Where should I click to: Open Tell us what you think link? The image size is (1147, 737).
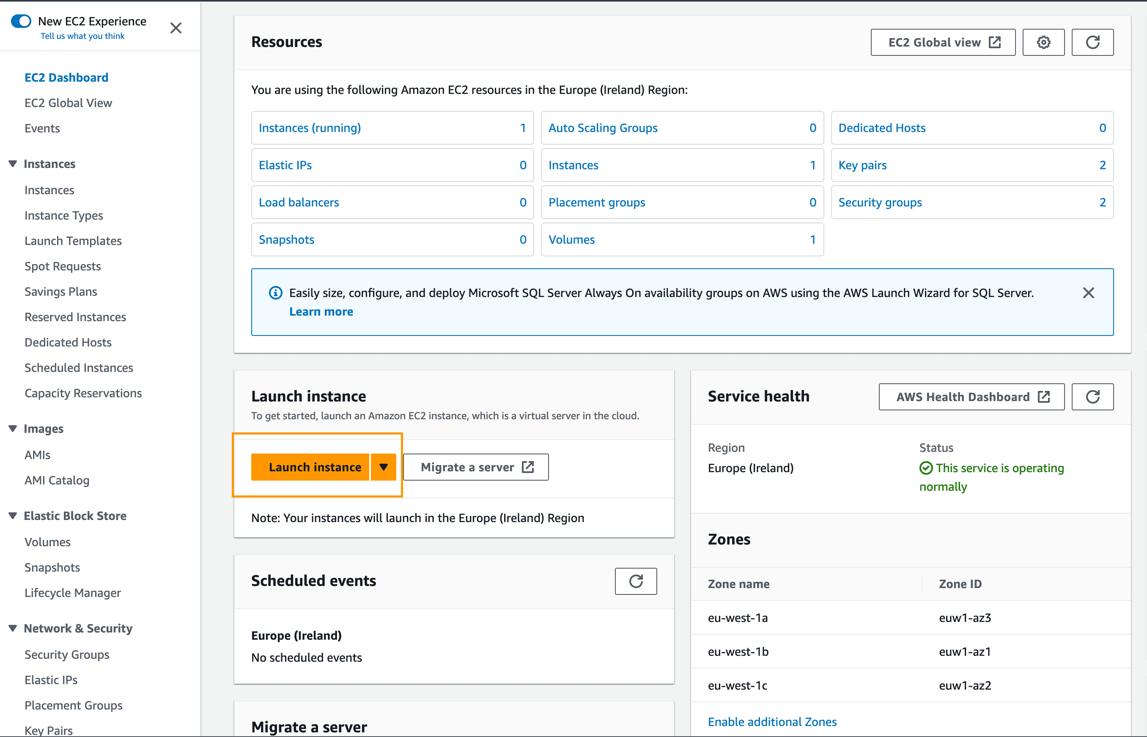[x=82, y=36]
